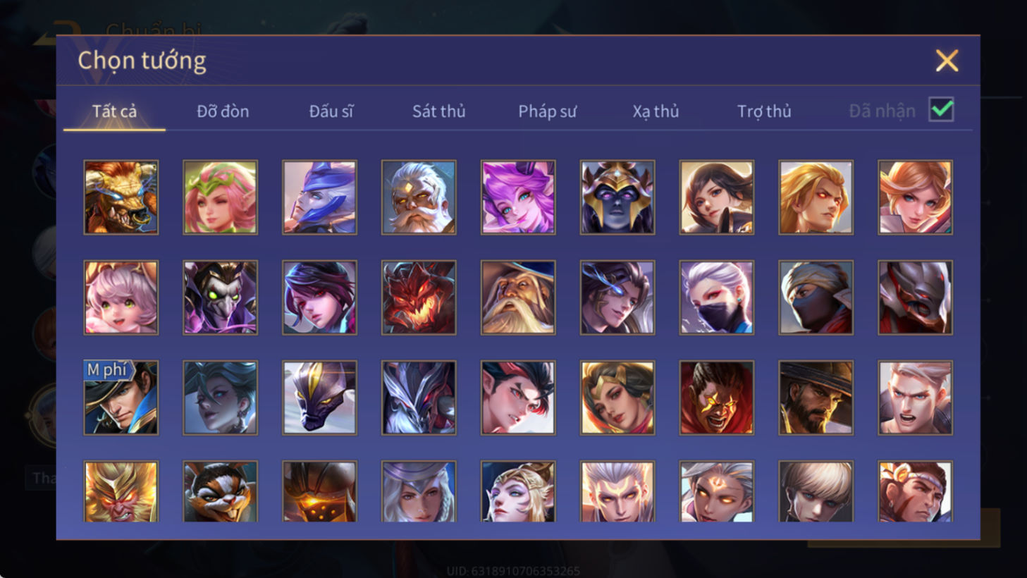Viewport: 1027px width, 578px height.
Task: Open the 'Trợ thủ' tab
Action: click(764, 111)
